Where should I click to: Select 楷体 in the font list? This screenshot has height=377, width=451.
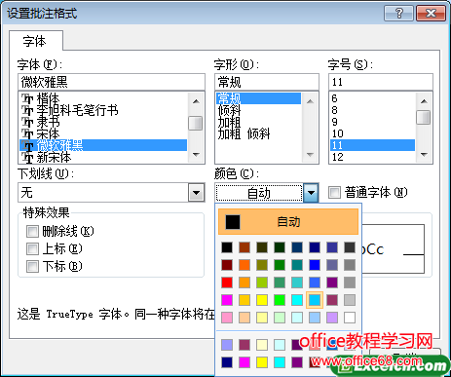(x=103, y=98)
